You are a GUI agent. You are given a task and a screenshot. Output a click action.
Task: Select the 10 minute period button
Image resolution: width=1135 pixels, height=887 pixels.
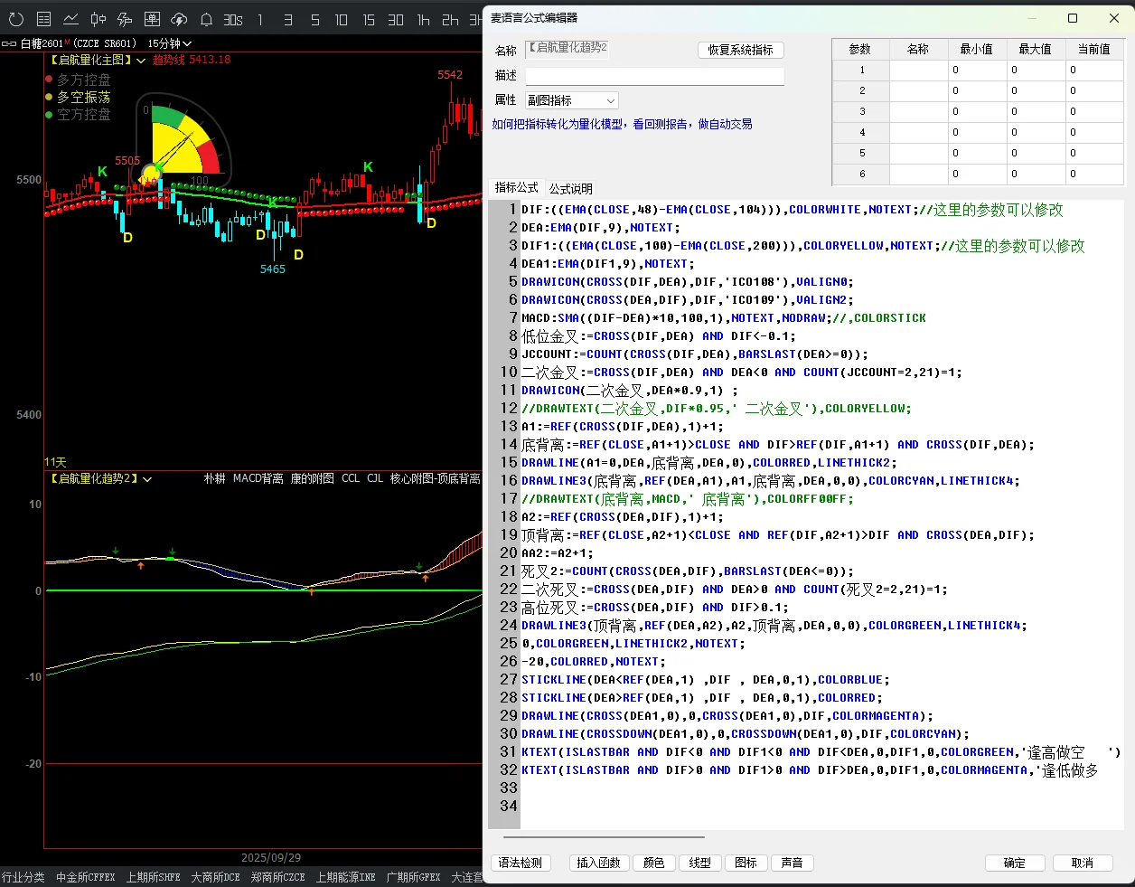click(342, 19)
